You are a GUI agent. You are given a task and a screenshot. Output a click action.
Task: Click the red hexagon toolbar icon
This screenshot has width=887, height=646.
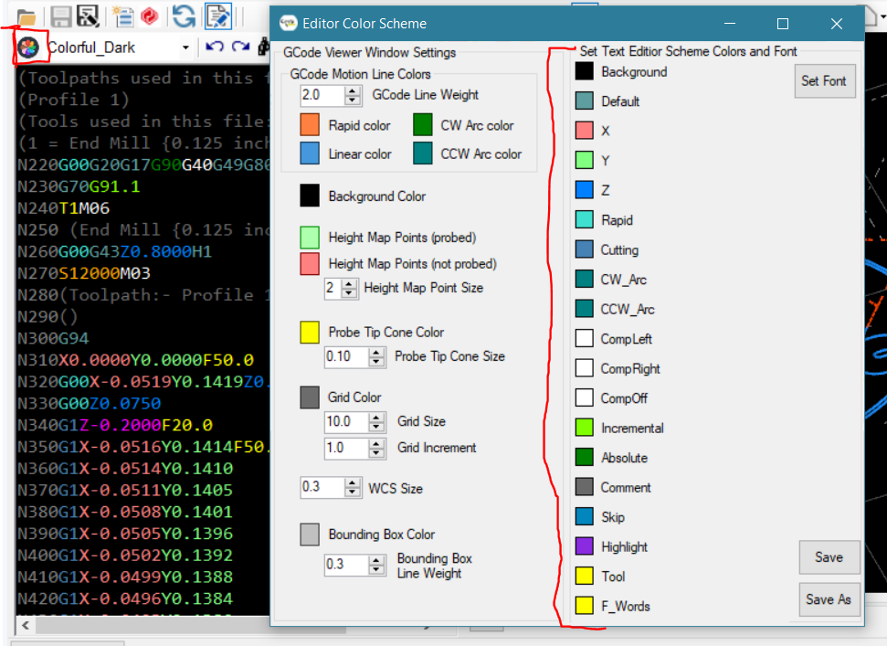pyautogui.click(x=149, y=16)
